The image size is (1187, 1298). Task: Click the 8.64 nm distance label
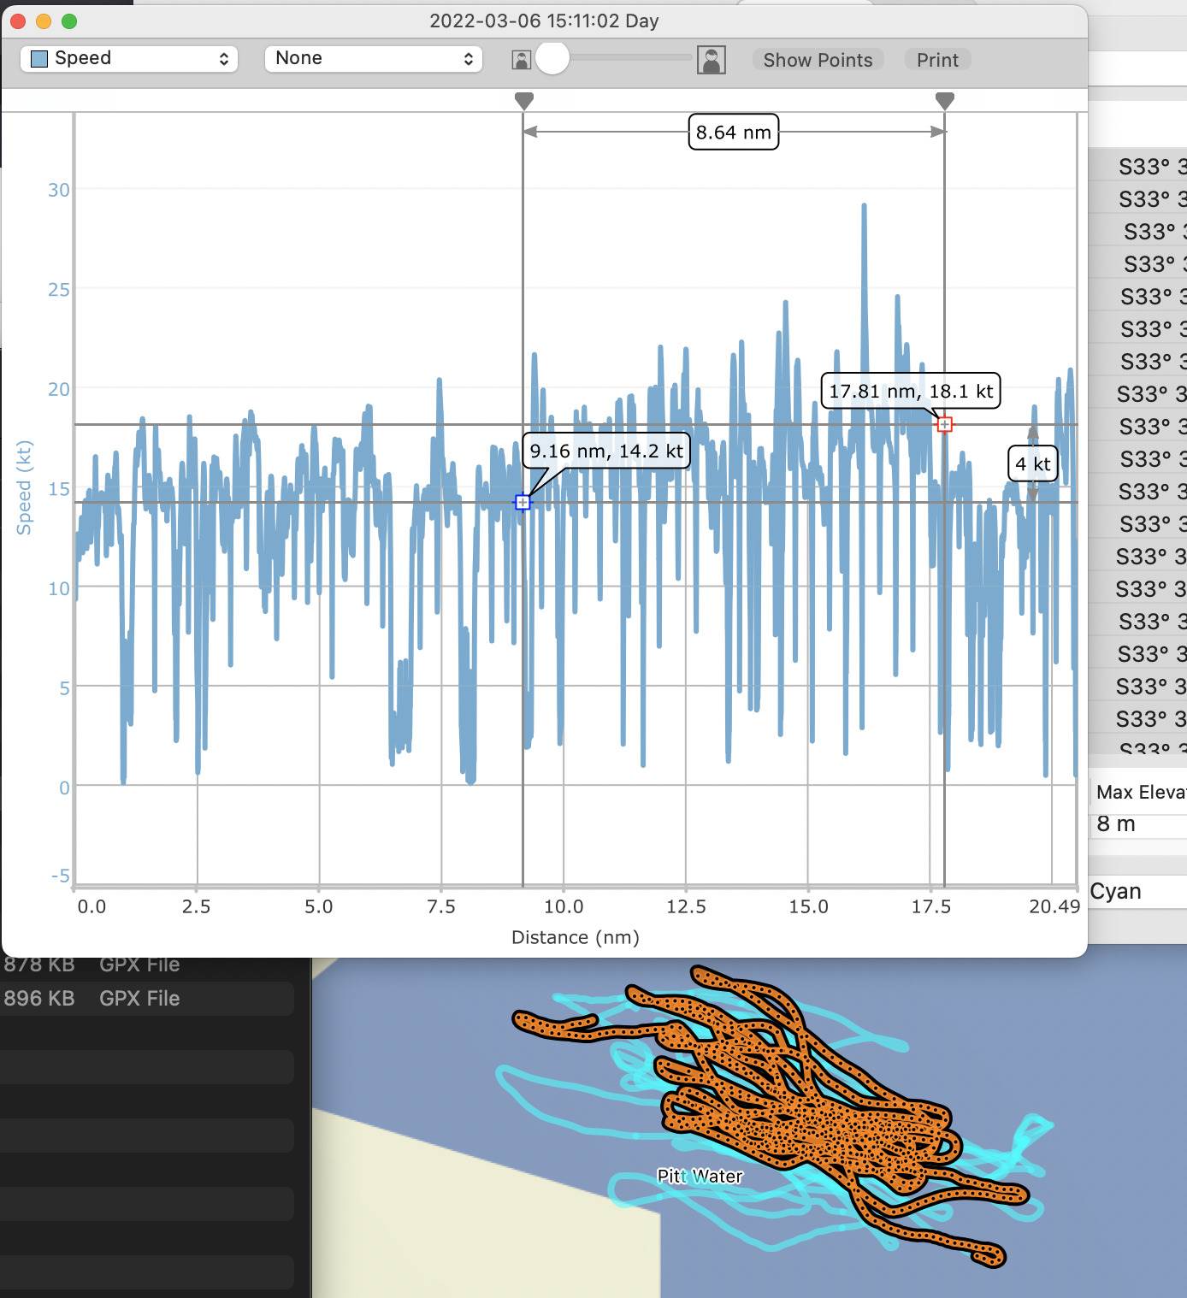click(733, 133)
